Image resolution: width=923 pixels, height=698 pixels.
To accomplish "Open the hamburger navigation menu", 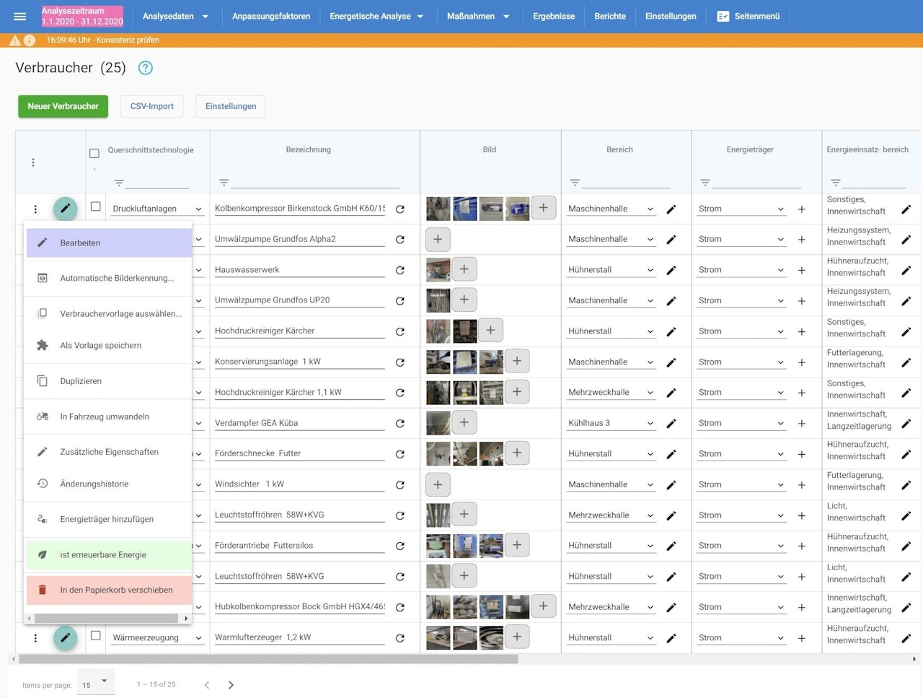I will click(19, 16).
